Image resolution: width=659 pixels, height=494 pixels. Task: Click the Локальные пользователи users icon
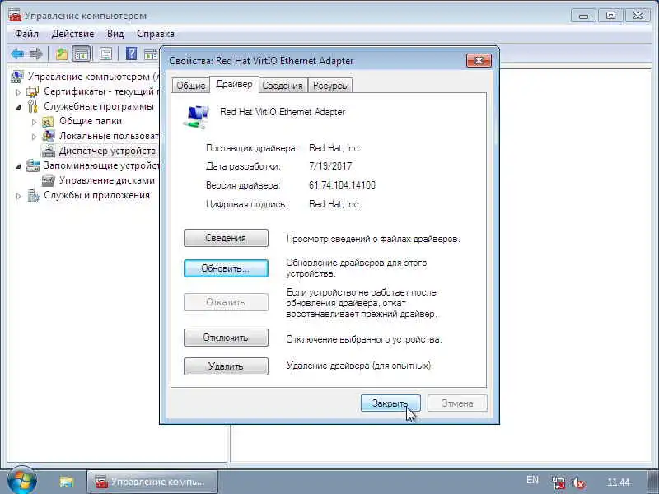click(48, 136)
